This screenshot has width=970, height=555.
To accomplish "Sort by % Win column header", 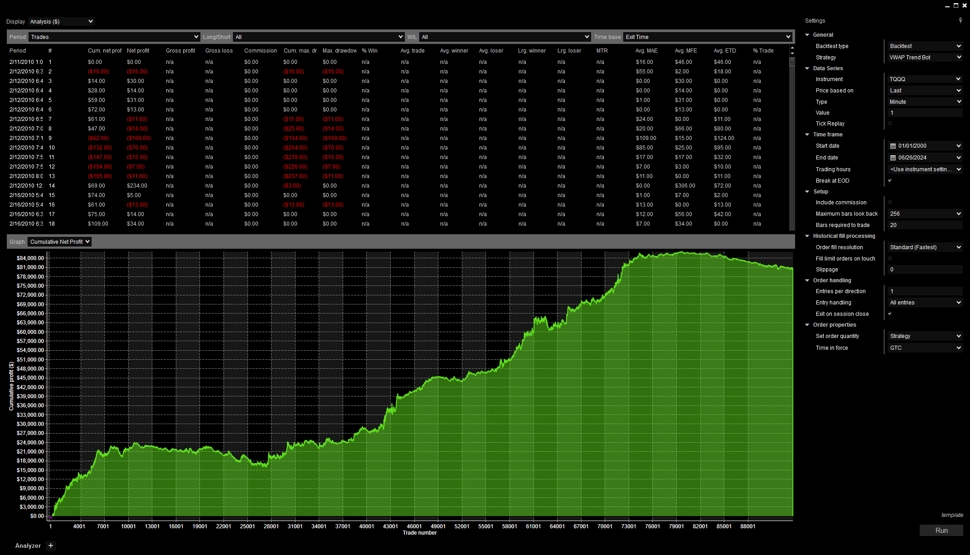I will pyautogui.click(x=369, y=51).
